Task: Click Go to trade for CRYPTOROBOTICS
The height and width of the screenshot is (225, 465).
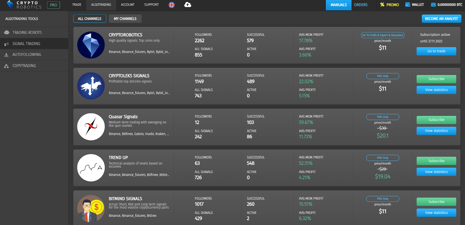Action: click(436, 51)
